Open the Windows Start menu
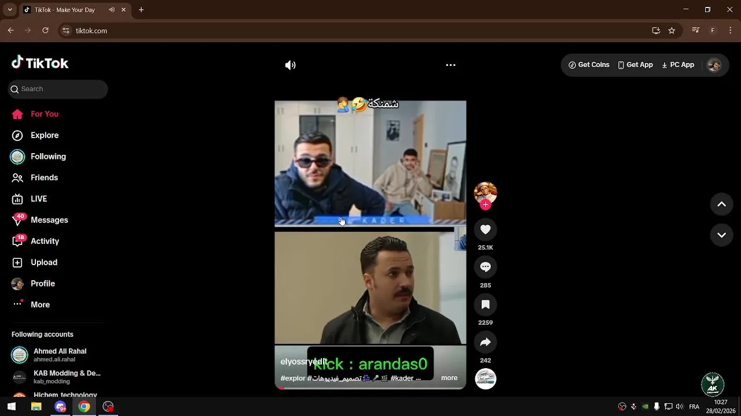The height and width of the screenshot is (416, 741). click(x=12, y=407)
